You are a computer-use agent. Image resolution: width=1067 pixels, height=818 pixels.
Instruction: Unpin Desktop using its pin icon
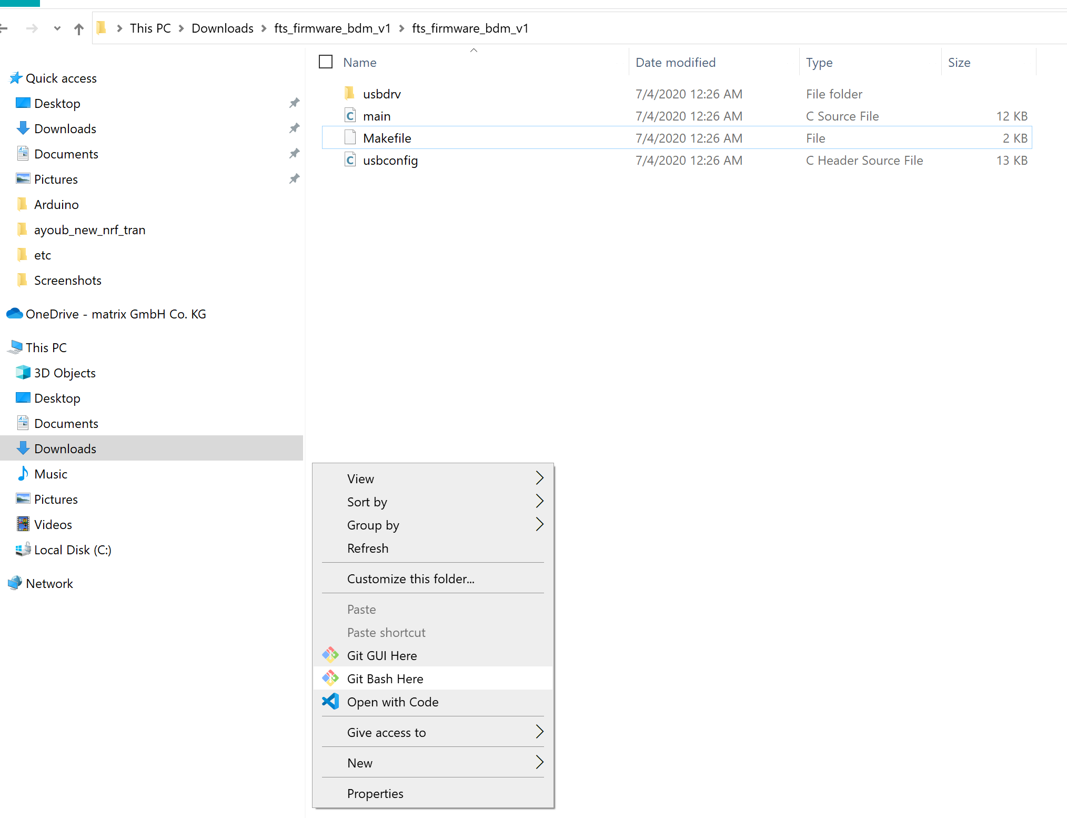click(x=294, y=103)
